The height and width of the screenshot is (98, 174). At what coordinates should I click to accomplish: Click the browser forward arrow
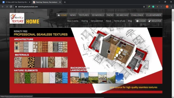pos(7,7)
